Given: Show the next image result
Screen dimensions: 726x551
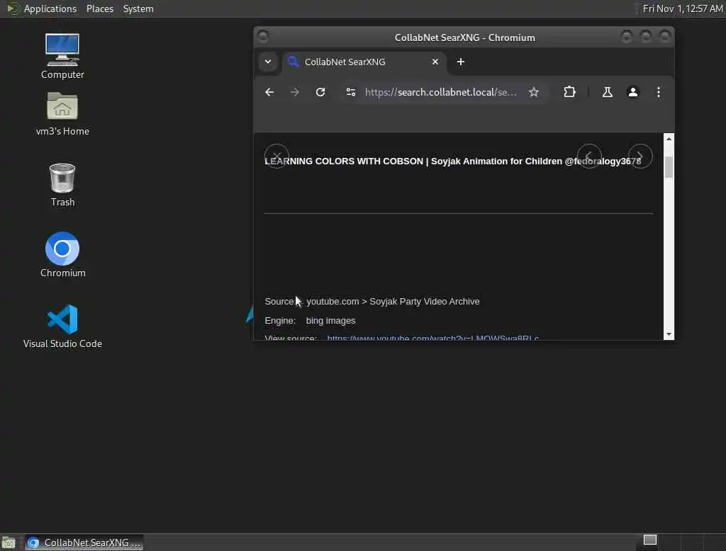Looking at the screenshot, I should coord(640,157).
